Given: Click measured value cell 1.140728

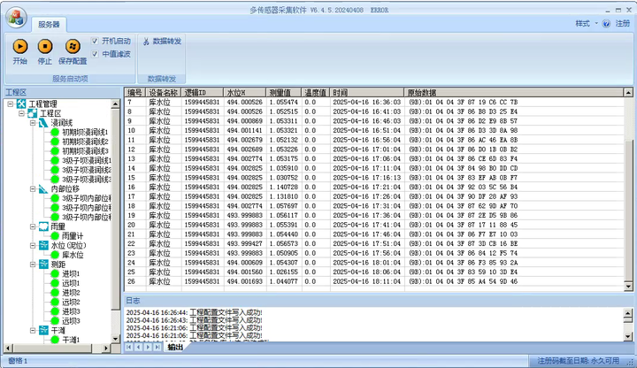Looking at the screenshot, I should (284, 188).
